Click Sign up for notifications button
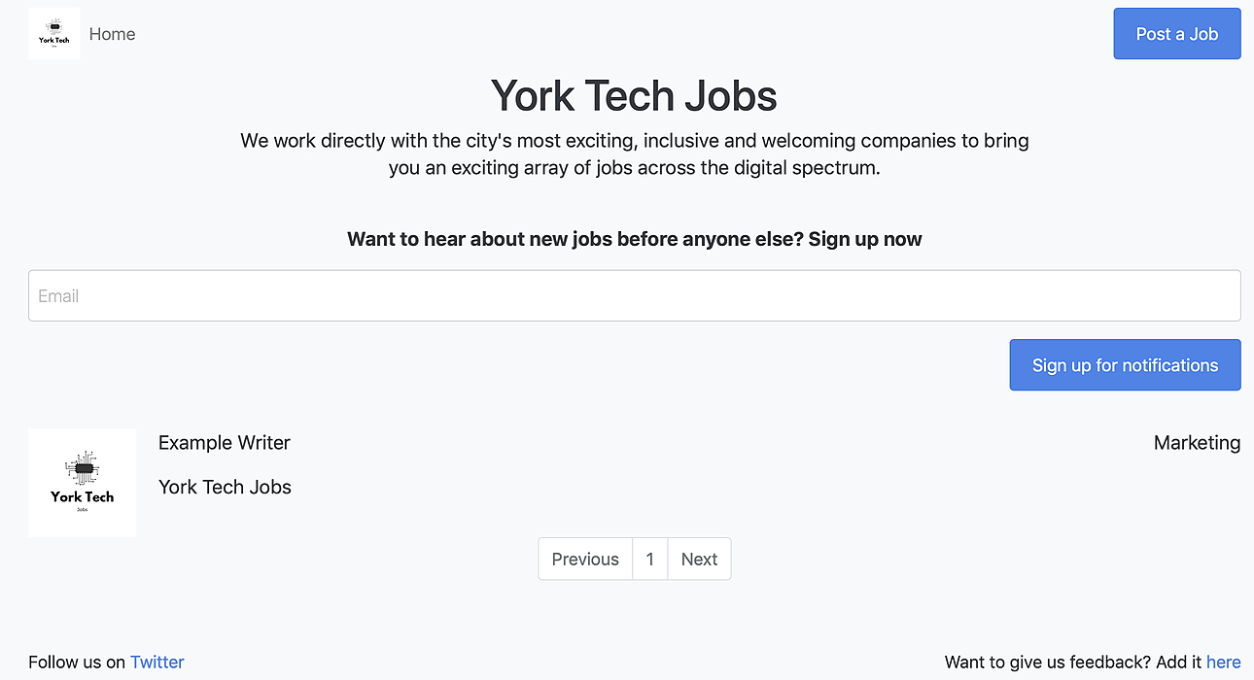Viewport: 1254px width, 680px height. pyautogui.click(x=1125, y=365)
